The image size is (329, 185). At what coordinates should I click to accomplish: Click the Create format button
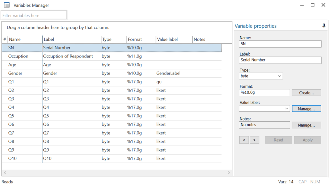306,92
